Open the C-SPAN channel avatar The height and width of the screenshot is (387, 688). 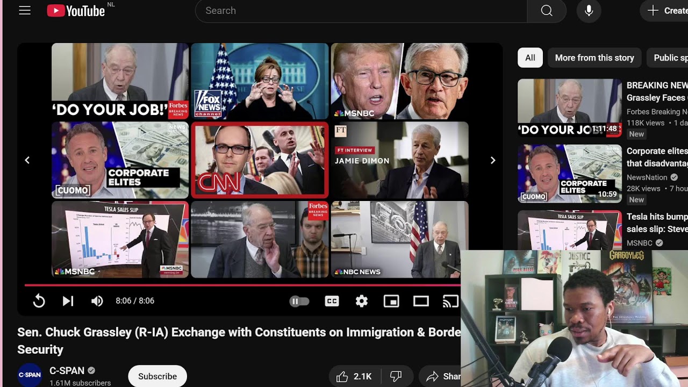(30, 375)
